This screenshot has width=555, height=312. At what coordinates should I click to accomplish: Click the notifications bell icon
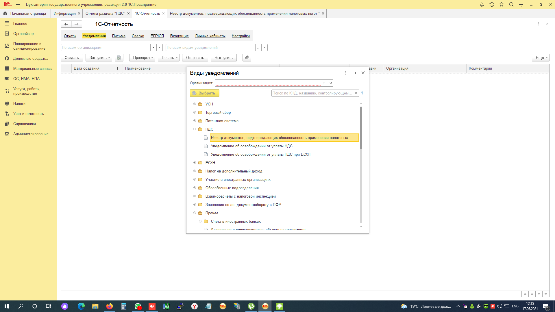[x=482, y=5]
